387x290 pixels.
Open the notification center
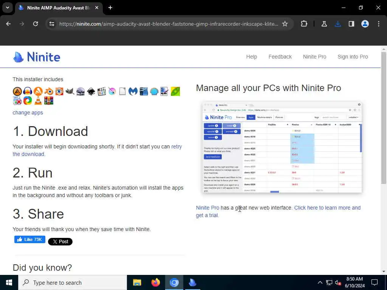(x=375, y=282)
